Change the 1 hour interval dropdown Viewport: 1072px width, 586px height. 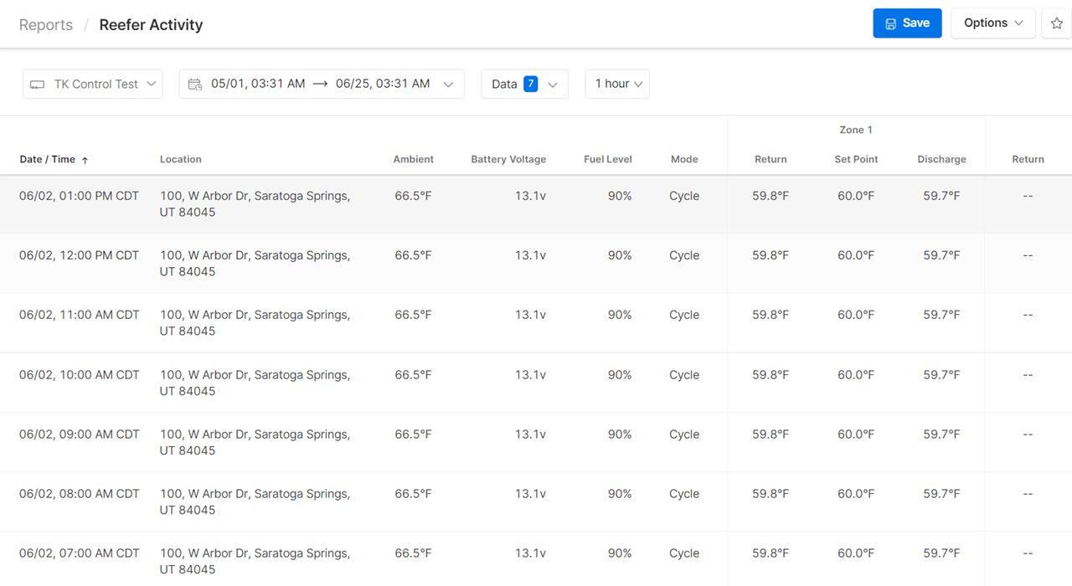pos(617,84)
